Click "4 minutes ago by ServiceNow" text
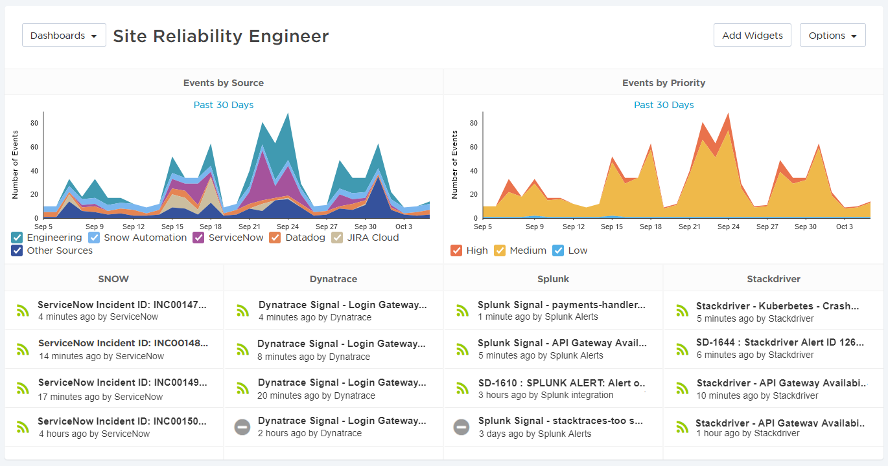 pyautogui.click(x=98, y=317)
